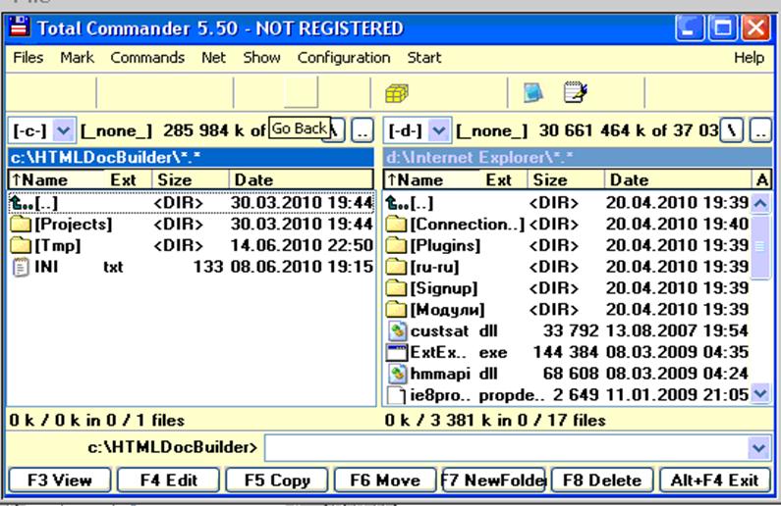The width and height of the screenshot is (781, 506).
Task: Open the notepad toolbar icon
Action: tap(576, 92)
